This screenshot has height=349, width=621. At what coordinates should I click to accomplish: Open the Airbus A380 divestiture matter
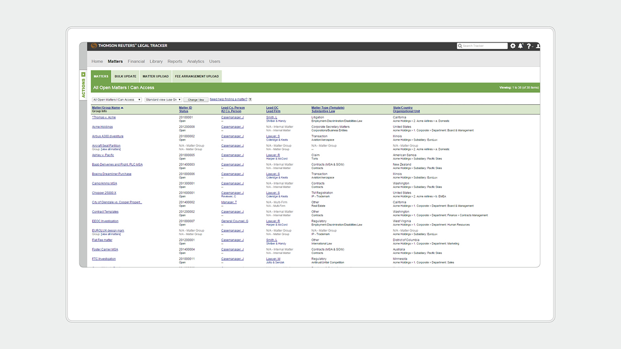point(108,136)
